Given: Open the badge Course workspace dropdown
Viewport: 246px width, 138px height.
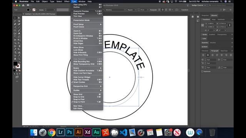Looking at the screenshot, I should pyautogui.click(x=198, y=5).
